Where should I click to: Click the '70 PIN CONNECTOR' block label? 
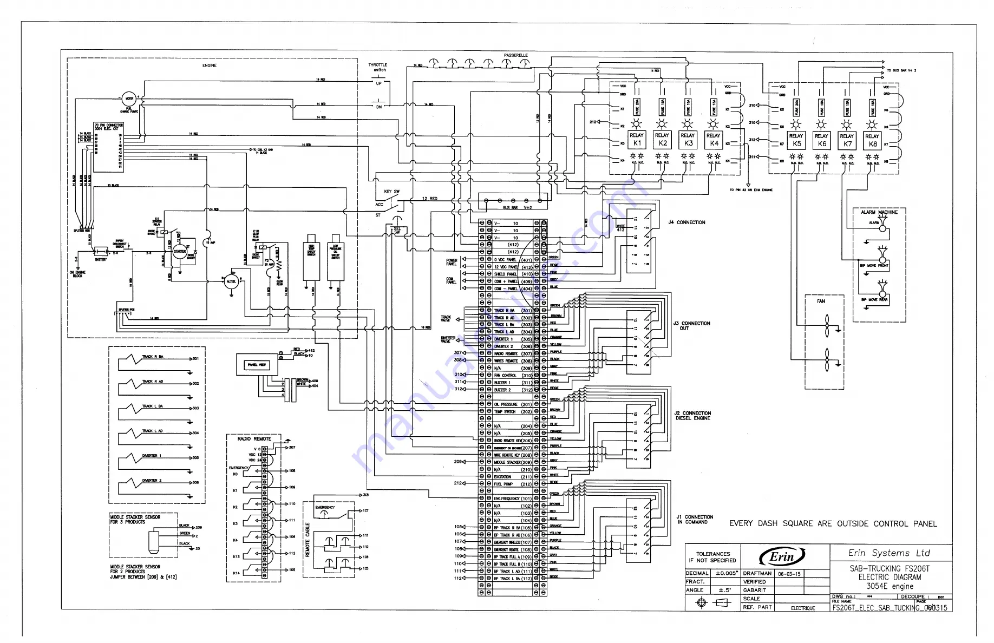pos(109,127)
